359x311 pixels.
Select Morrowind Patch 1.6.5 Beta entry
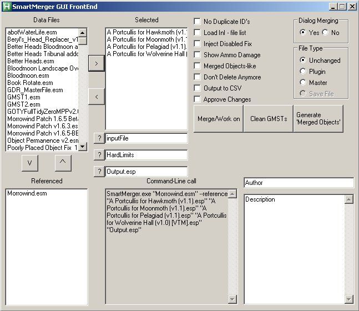pos(43,119)
